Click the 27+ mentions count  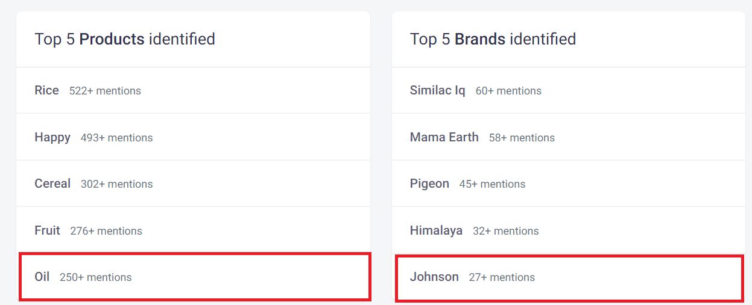(502, 277)
